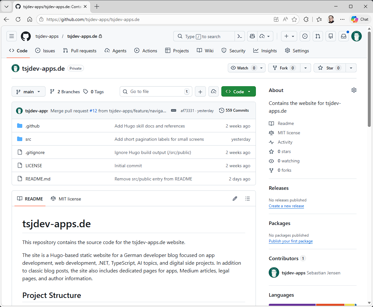The height and width of the screenshot is (307, 373).
Task: Open the command palette icon in search bar
Action: [x=239, y=36]
